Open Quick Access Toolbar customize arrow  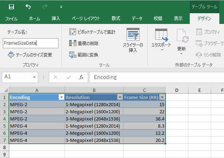[61, 7]
